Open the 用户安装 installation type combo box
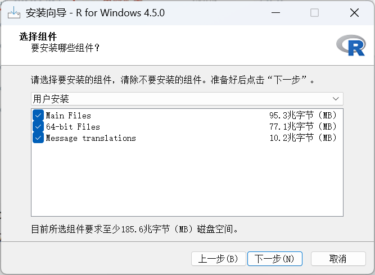375x275 pixels. coord(187,99)
